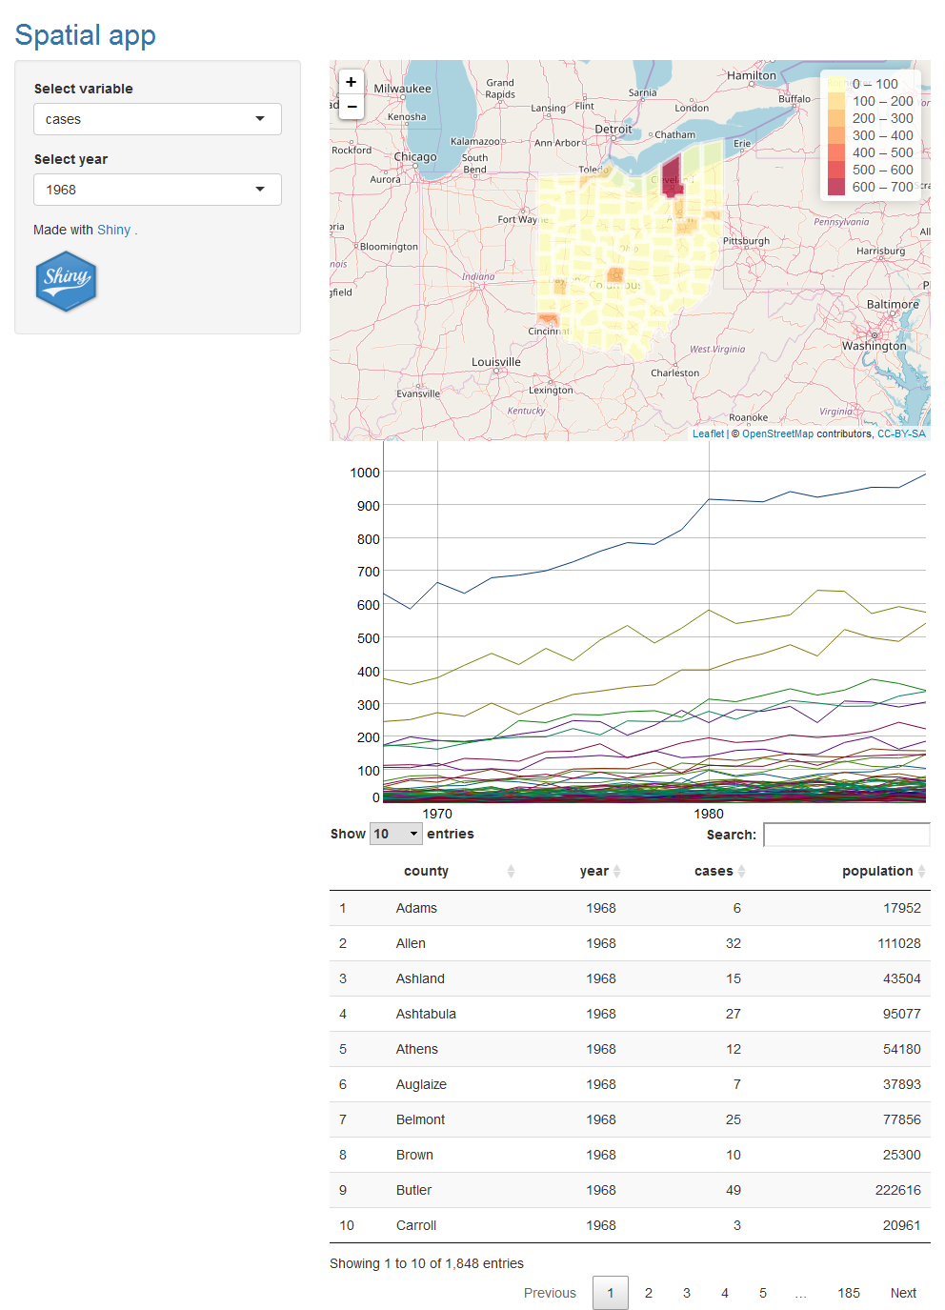Open the Select variable dropdown

point(157,119)
